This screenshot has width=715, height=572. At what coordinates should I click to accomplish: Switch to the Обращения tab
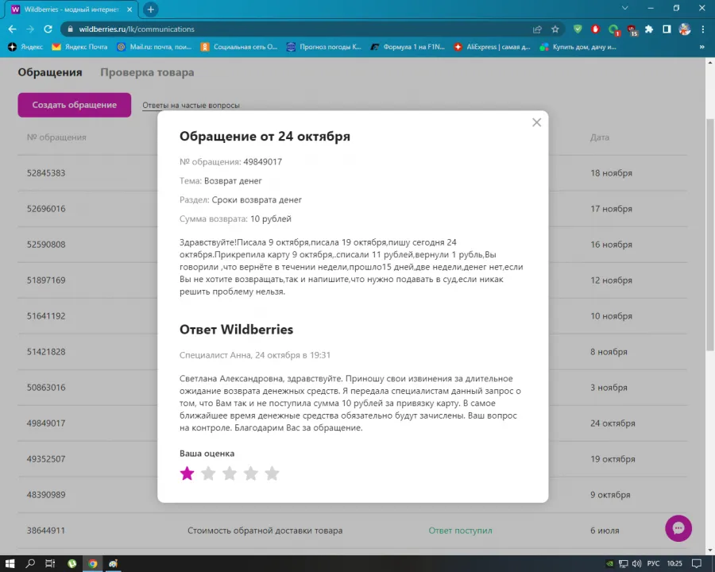[x=50, y=72]
